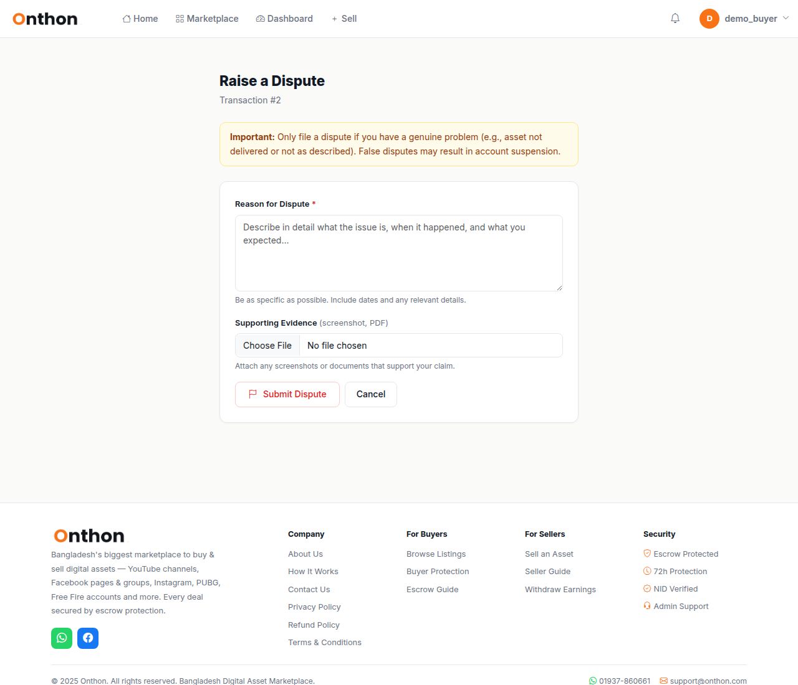Click 72h Protection clock icon
This screenshot has height=685, width=798.
[647, 570]
